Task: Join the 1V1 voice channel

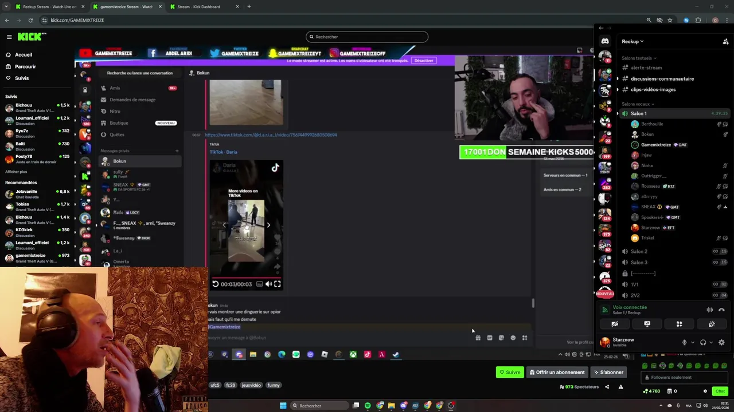Action: coord(634,284)
